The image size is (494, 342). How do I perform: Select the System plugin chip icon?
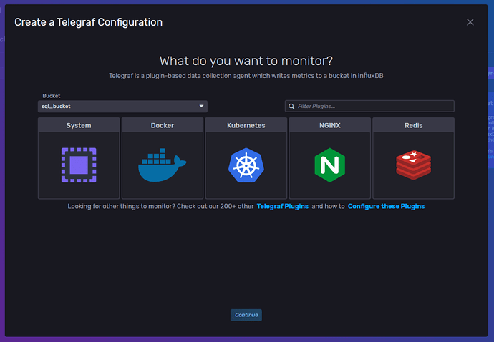(79, 165)
